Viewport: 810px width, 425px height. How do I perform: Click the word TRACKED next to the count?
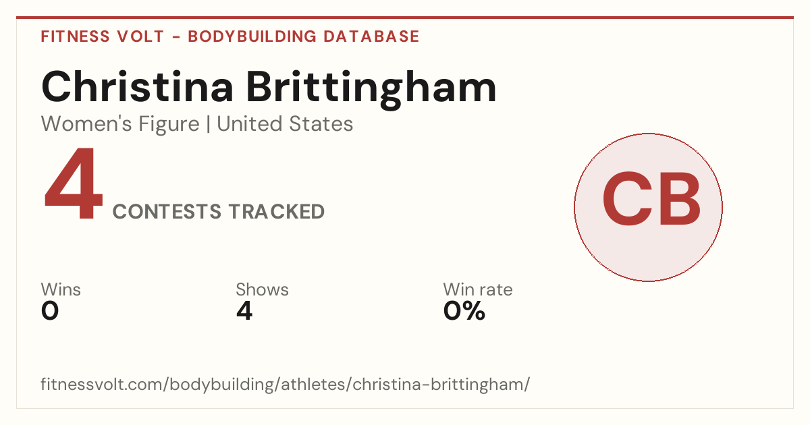pyautogui.click(x=275, y=212)
